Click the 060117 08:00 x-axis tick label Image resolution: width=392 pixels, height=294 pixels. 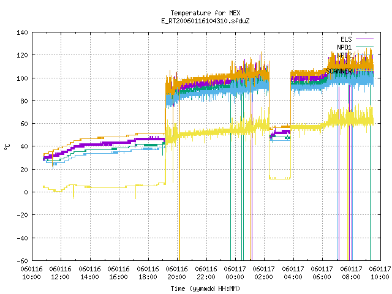click(351, 273)
